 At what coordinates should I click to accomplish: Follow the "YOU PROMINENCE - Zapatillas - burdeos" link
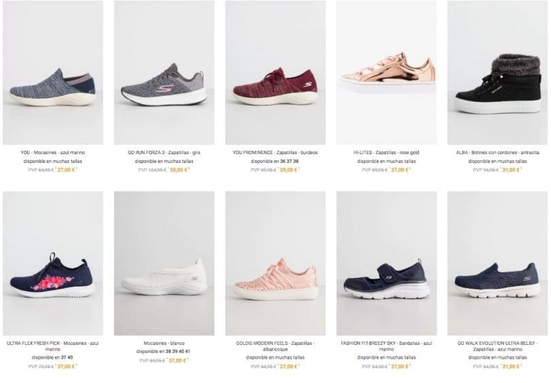(x=275, y=153)
